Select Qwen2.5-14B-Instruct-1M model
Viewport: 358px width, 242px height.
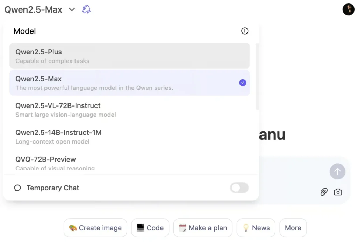(x=129, y=137)
